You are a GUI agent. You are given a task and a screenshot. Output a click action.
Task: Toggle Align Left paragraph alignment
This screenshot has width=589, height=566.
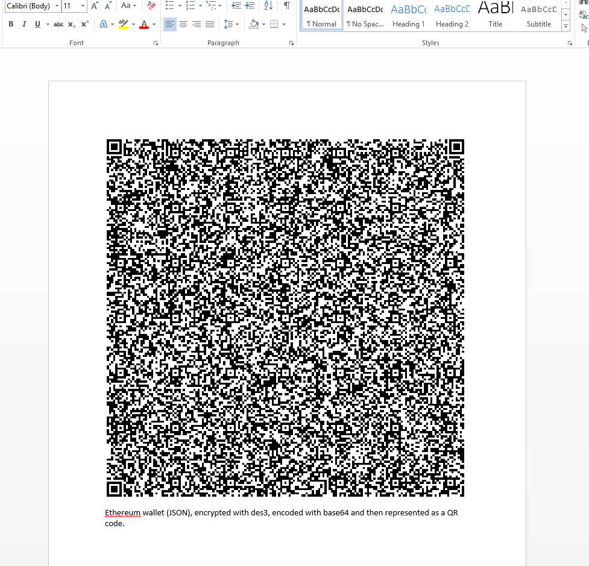pyautogui.click(x=170, y=25)
